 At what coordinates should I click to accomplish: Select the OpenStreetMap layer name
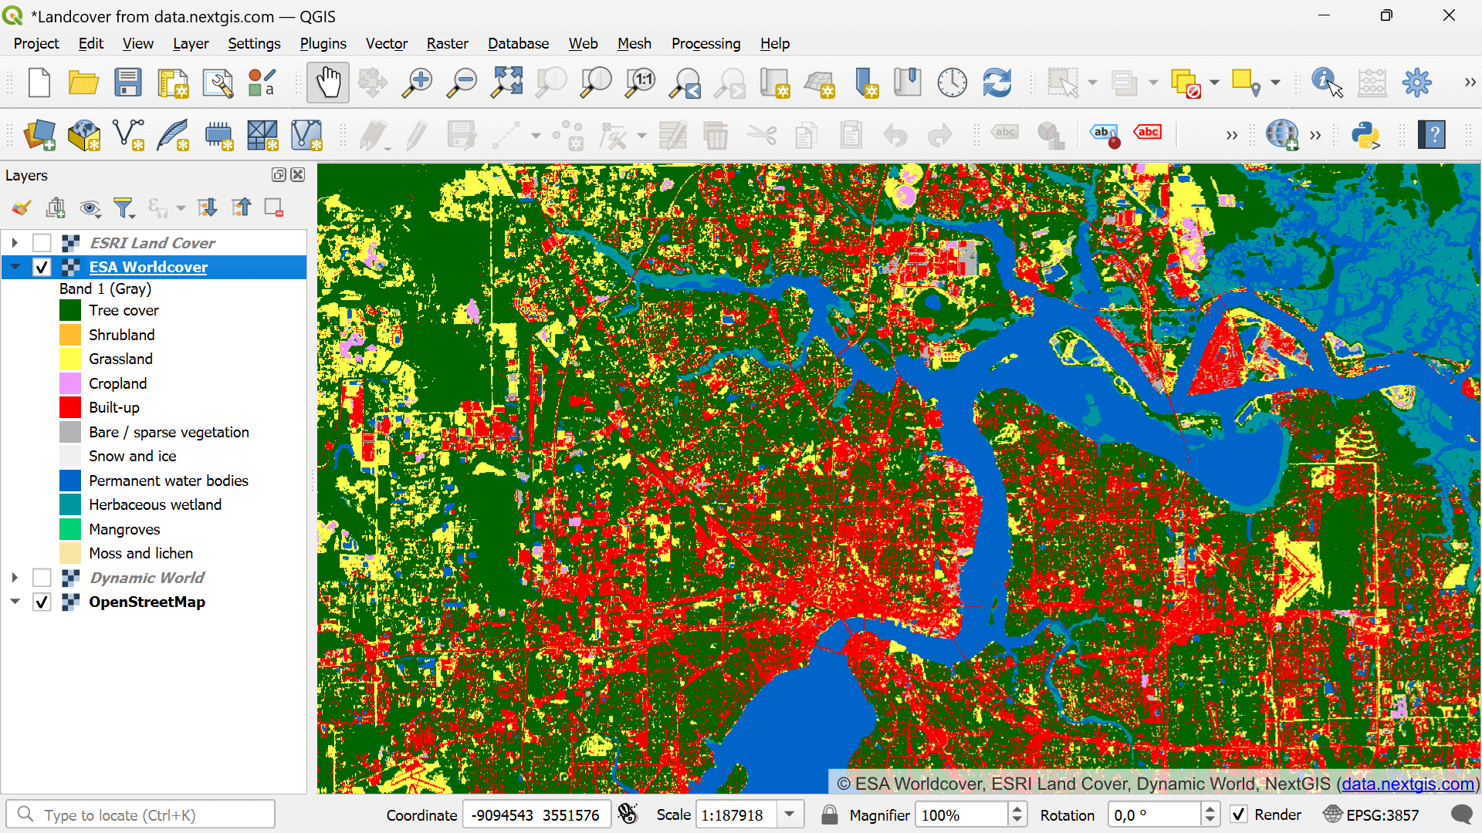[147, 602]
